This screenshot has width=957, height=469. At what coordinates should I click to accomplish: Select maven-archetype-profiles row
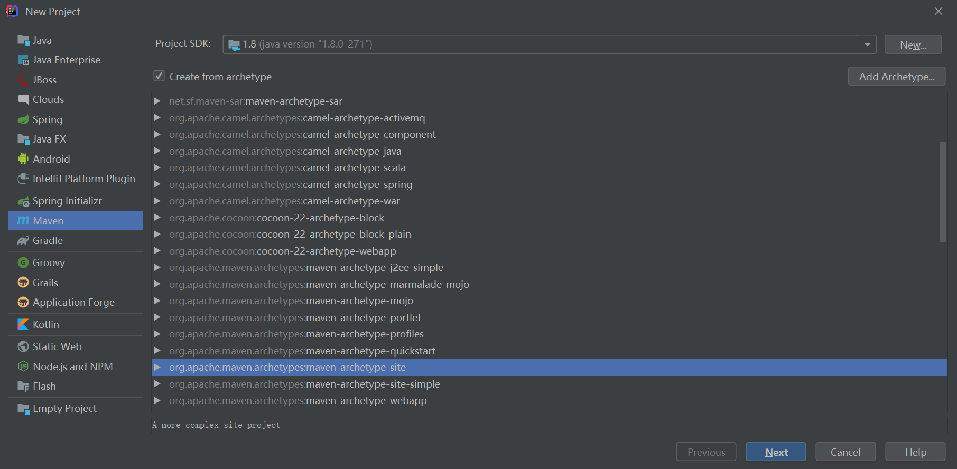(x=550, y=334)
